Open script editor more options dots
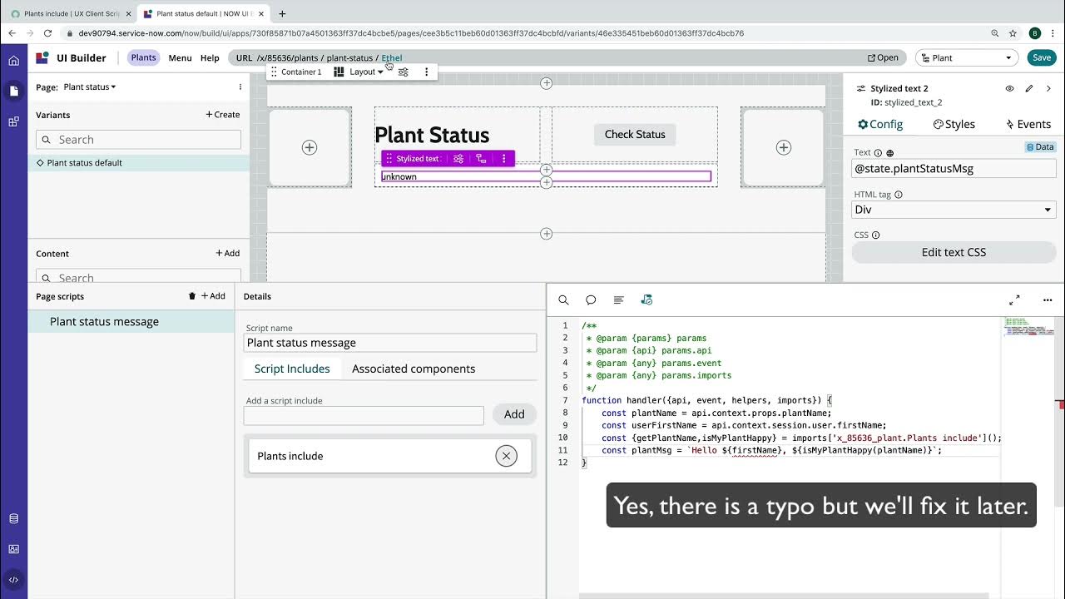 point(1048,299)
